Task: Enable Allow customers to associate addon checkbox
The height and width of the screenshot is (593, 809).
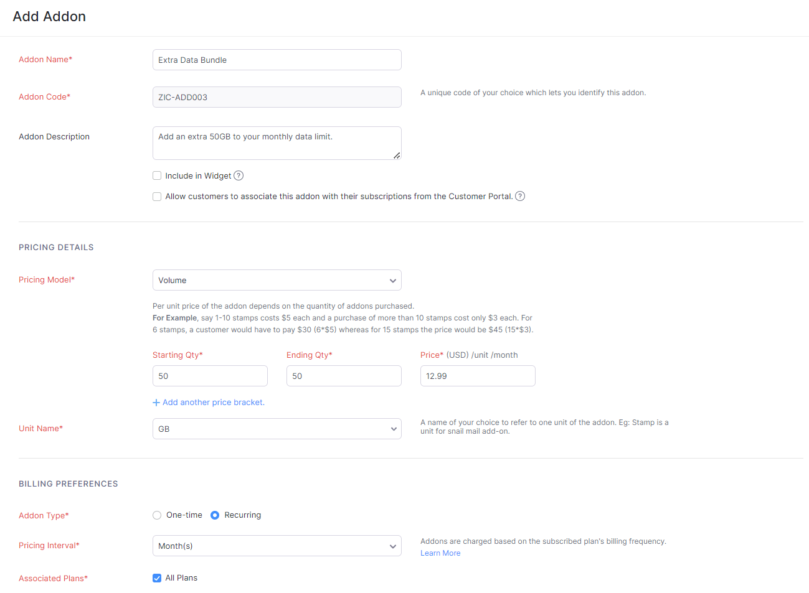Action: [x=157, y=196]
